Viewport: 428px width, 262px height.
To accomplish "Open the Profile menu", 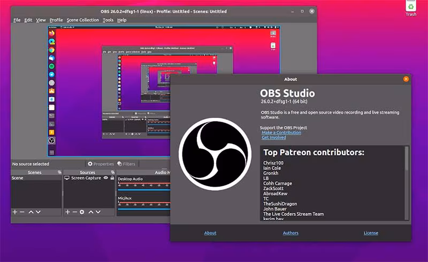I will pos(56,20).
